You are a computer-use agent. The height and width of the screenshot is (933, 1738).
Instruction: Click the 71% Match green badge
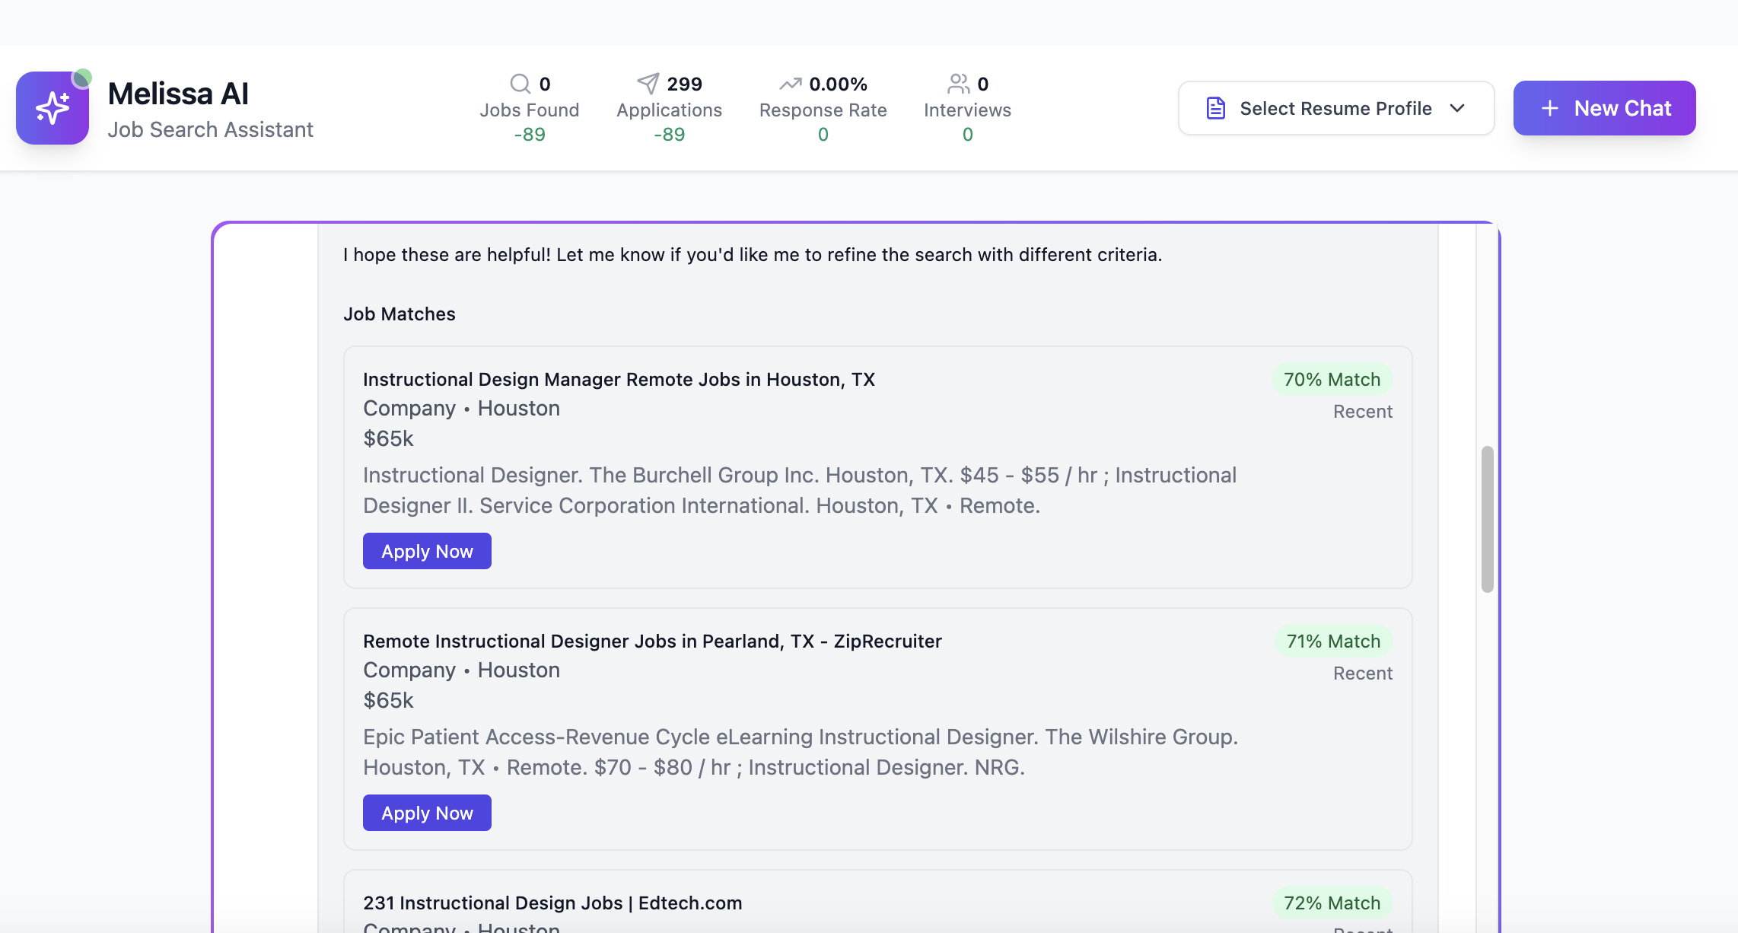[1332, 641]
